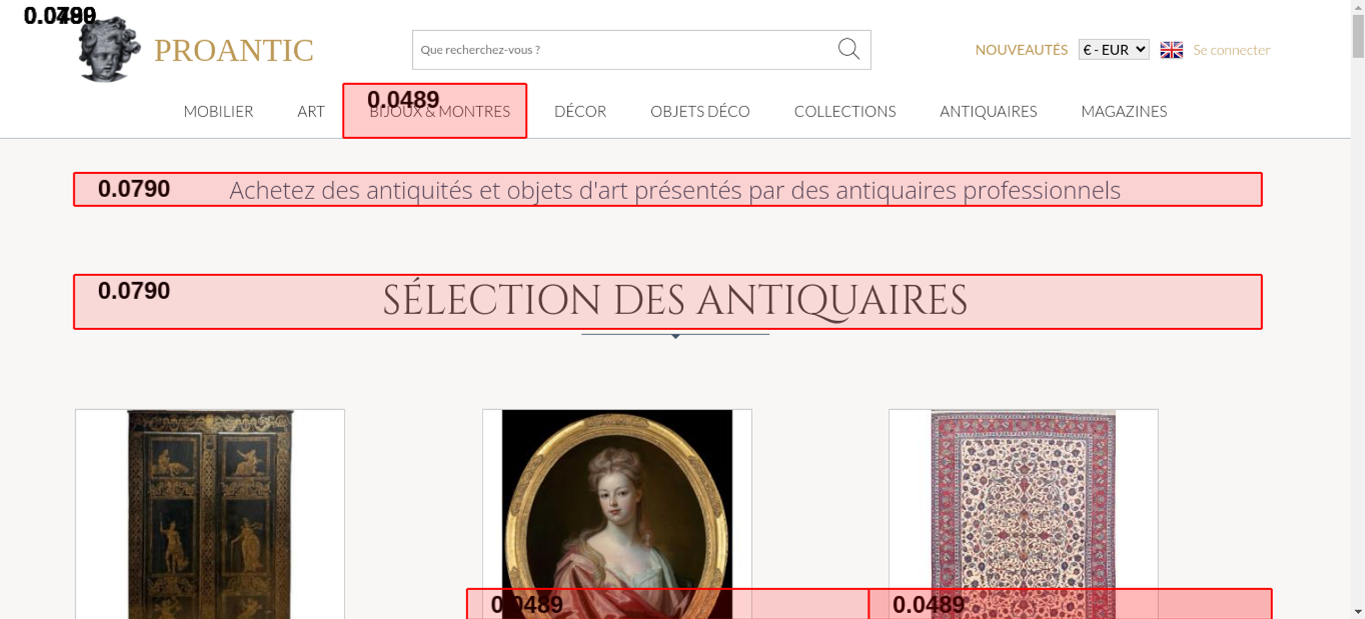This screenshot has width=1365, height=619.
Task: Select the ART menu item
Action: coord(311,111)
